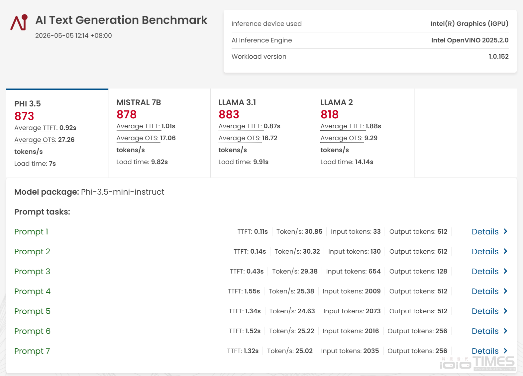View Details for Prompt 3
The height and width of the screenshot is (376, 523).
tap(485, 272)
